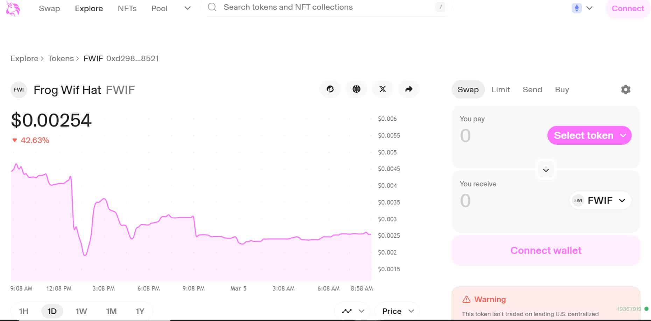Select the Swap tab in trade panel
Image resolution: width=651 pixels, height=321 pixels.
point(468,90)
